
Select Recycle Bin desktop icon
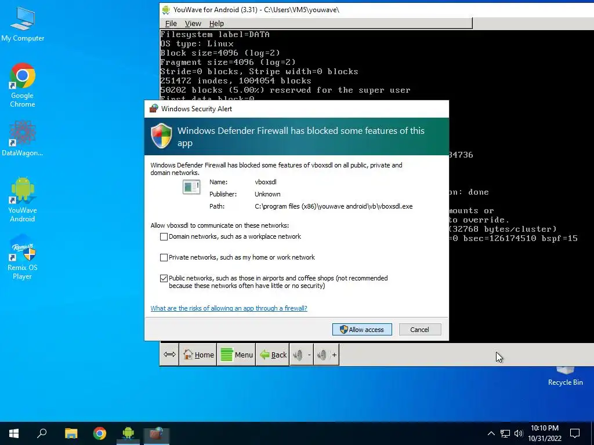[x=565, y=376]
